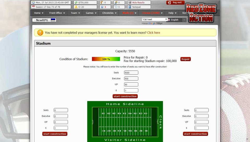Click the yellow warning exclamation icon
250x142 pixels.
point(40,32)
